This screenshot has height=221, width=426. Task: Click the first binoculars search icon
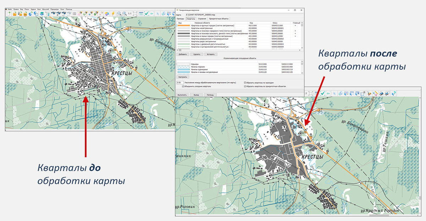pyautogui.click(x=53, y=13)
